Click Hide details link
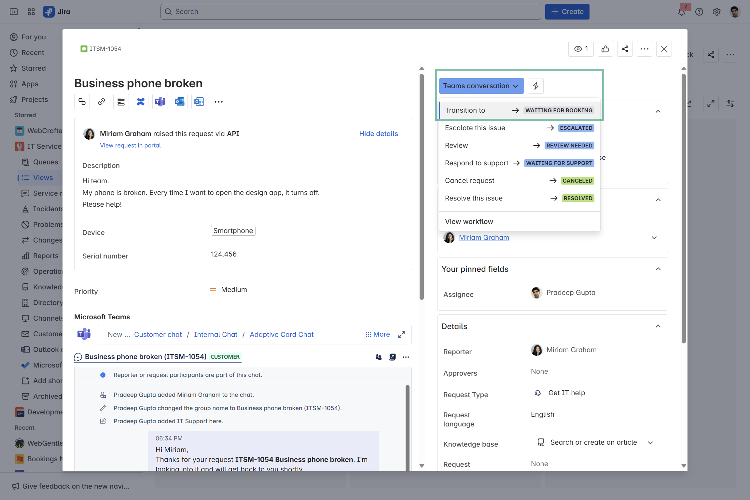This screenshot has width=750, height=500. 378,134
